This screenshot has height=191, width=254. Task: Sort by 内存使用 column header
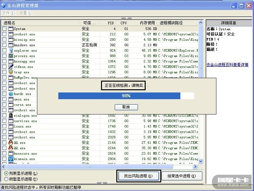click(x=143, y=23)
